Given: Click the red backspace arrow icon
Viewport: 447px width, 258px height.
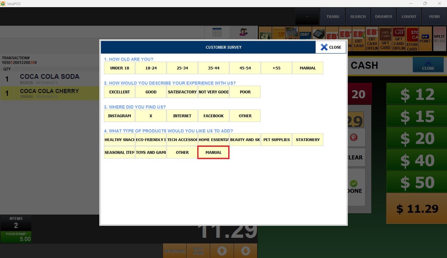Looking at the screenshot, I should coord(354,137).
